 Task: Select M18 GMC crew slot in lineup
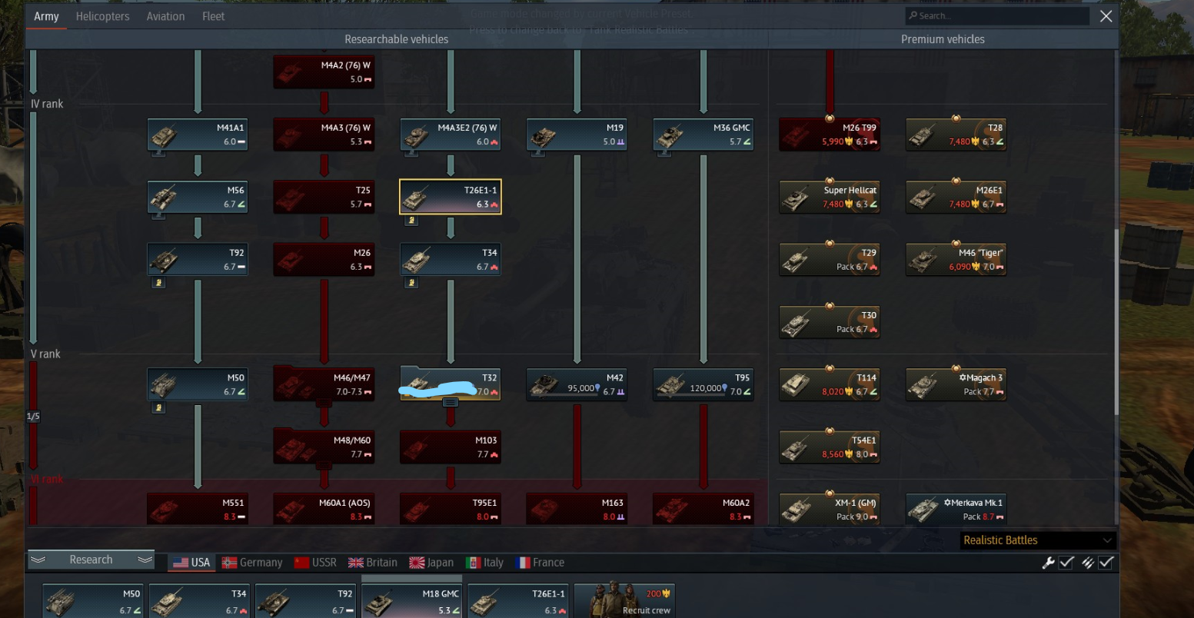[x=411, y=601]
